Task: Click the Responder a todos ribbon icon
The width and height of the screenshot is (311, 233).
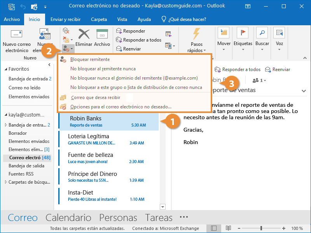Action: (x=119, y=40)
